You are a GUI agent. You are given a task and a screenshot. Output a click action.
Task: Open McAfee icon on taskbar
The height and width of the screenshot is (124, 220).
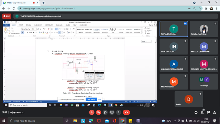pos(99,121)
